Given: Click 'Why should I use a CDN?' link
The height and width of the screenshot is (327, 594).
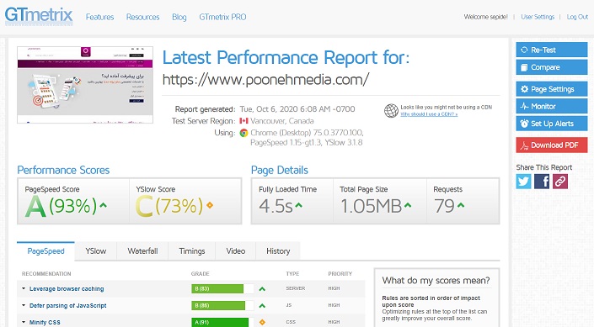Looking at the screenshot, I should (429, 114).
